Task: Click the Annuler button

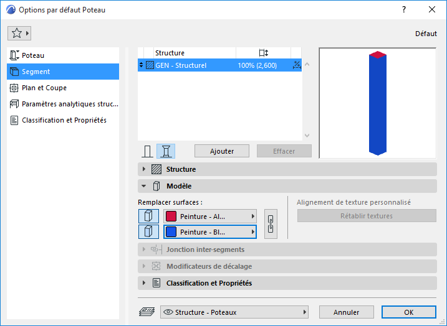Action: (347, 312)
